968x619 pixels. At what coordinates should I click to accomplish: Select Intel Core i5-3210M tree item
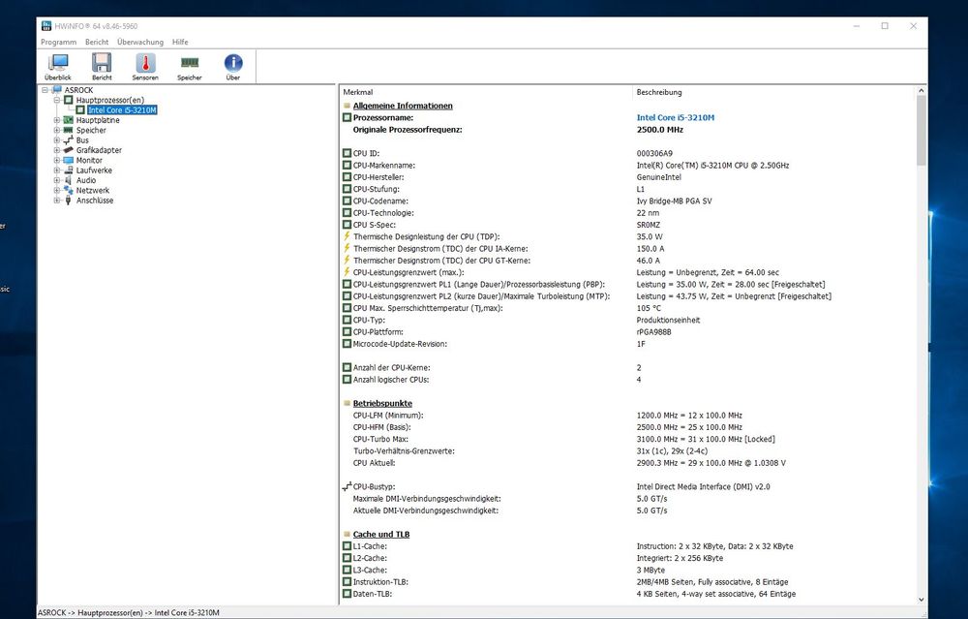tap(122, 110)
